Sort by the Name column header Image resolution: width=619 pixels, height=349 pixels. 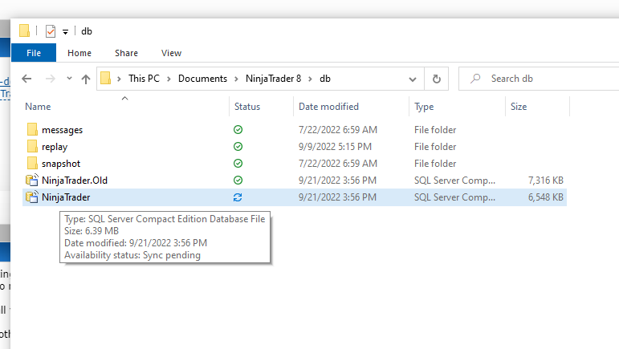tap(38, 107)
